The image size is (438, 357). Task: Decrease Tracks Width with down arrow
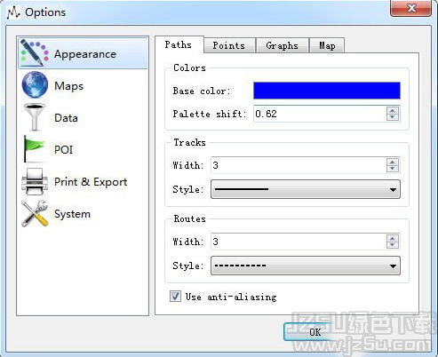point(393,169)
